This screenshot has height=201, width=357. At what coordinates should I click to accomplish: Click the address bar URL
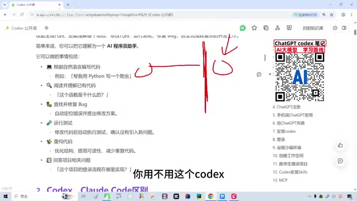(104, 15)
